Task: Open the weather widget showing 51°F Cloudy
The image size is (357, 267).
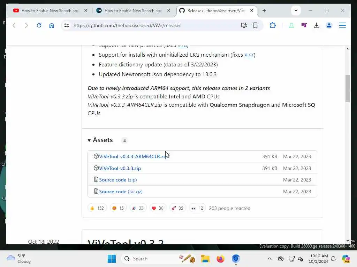Action: point(19,259)
